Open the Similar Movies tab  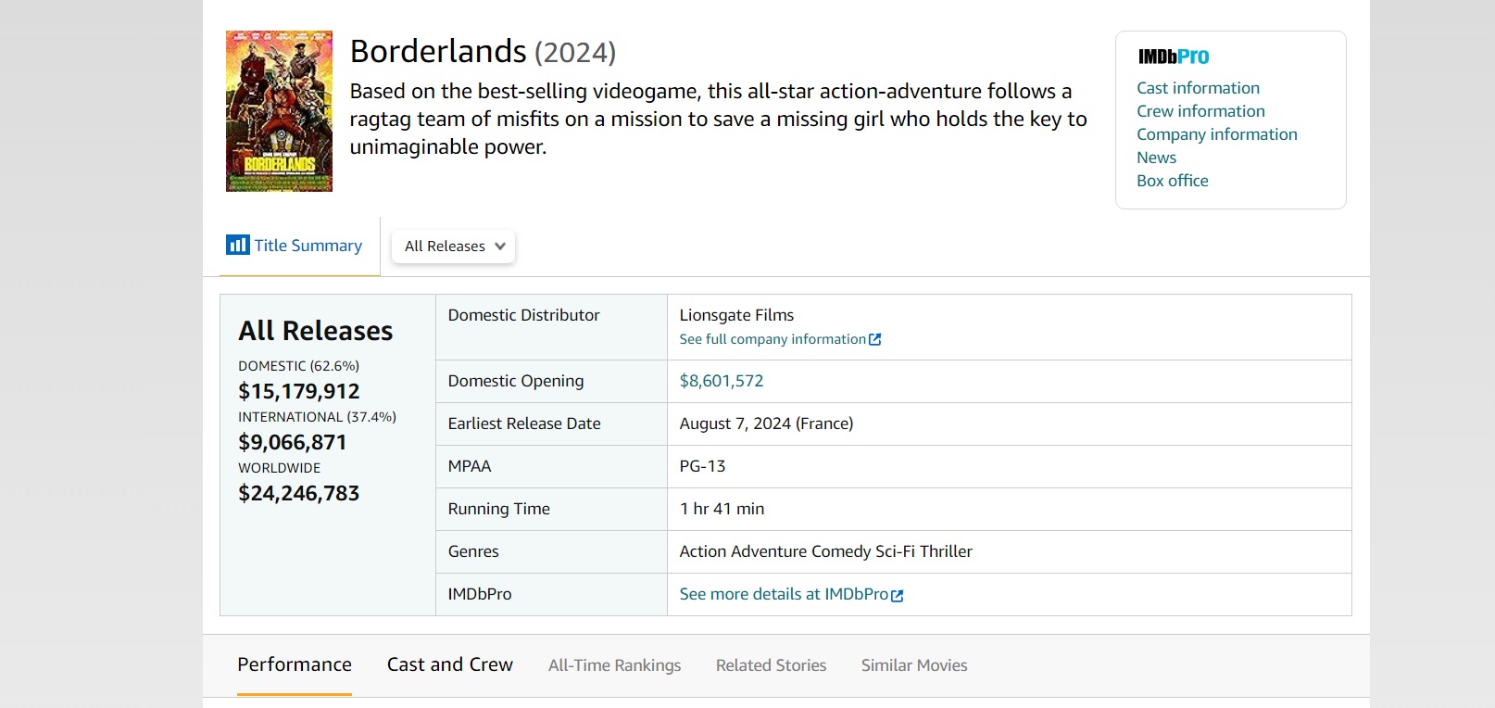(914, 665)
